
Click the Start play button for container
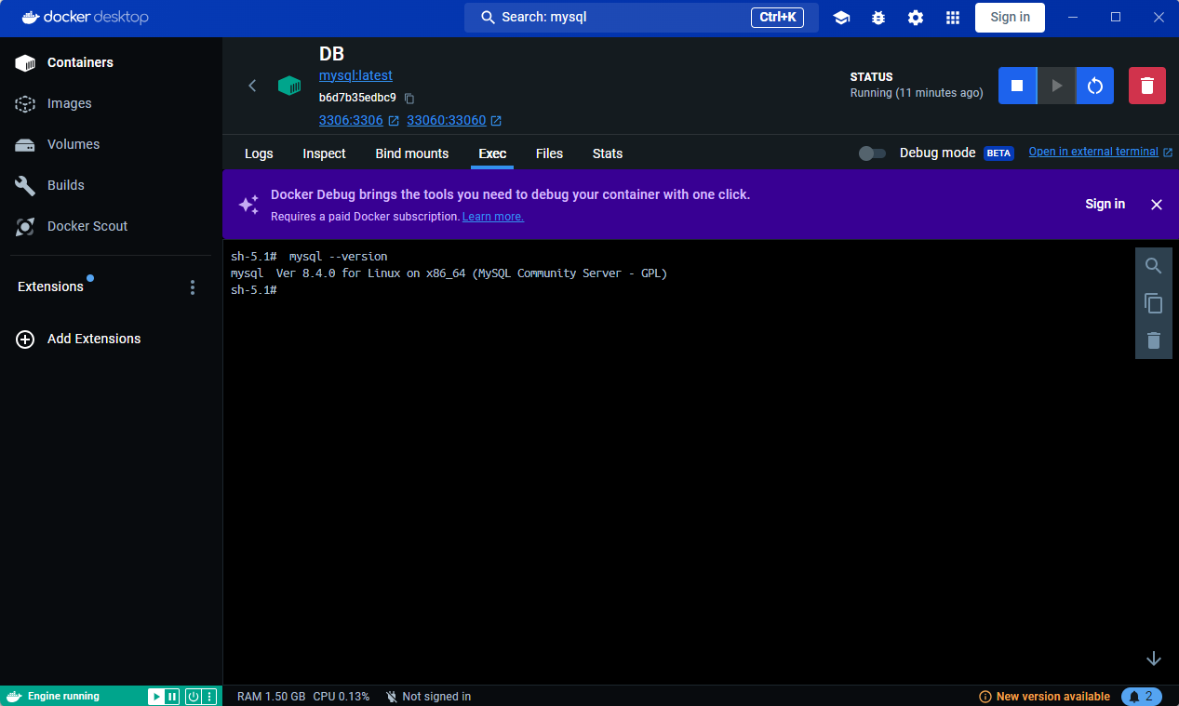[1056, 86]
